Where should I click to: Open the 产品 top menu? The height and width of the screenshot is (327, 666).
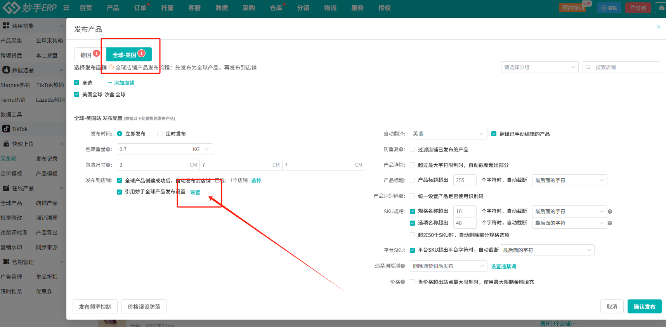pyautogui.click(x=113, y=8)
